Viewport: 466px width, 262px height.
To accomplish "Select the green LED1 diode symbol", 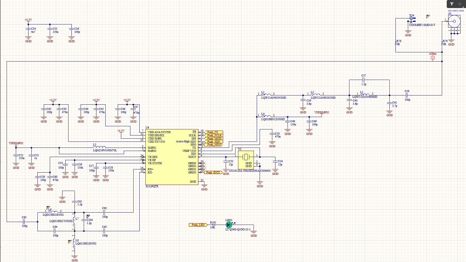I will click(229, 225).
